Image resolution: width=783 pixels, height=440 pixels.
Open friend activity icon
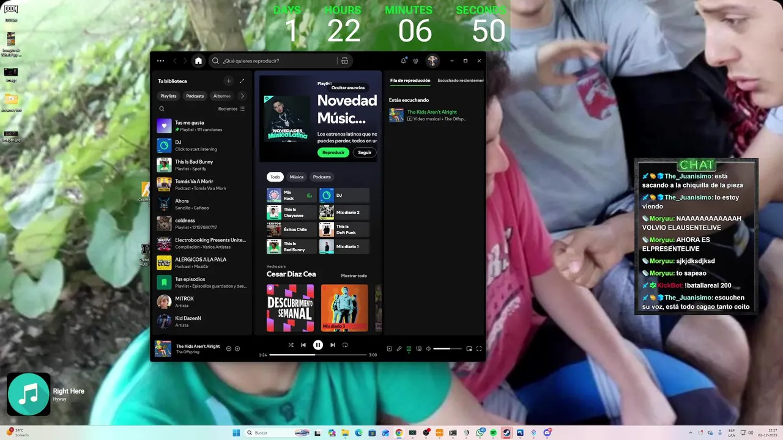416,61
